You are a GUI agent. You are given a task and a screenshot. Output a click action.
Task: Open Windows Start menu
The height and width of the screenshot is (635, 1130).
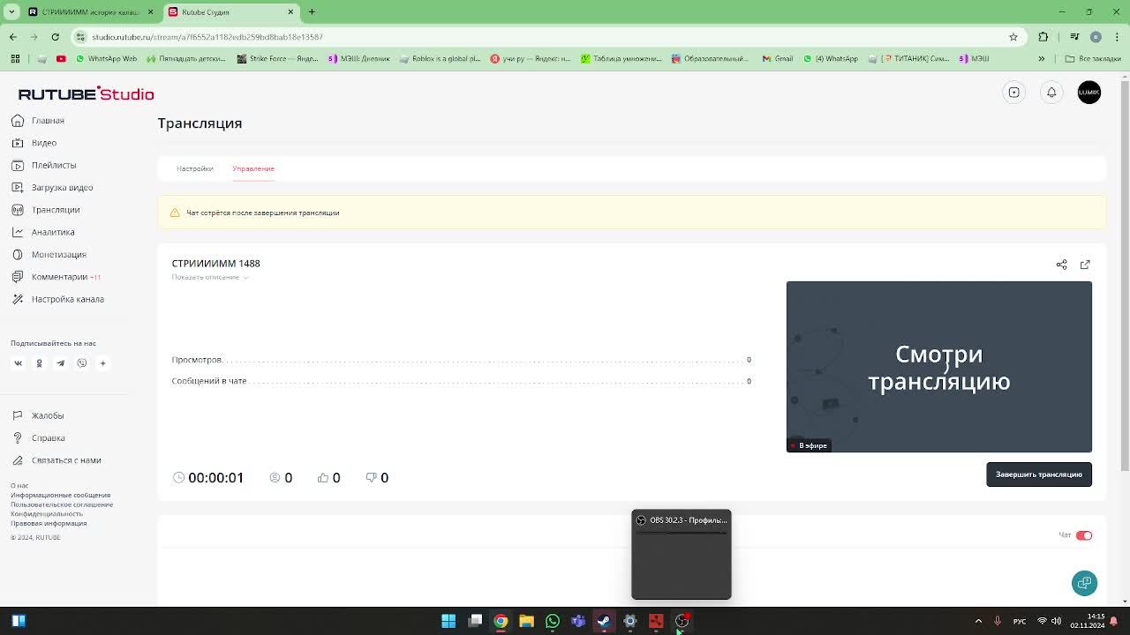point(448,621)
